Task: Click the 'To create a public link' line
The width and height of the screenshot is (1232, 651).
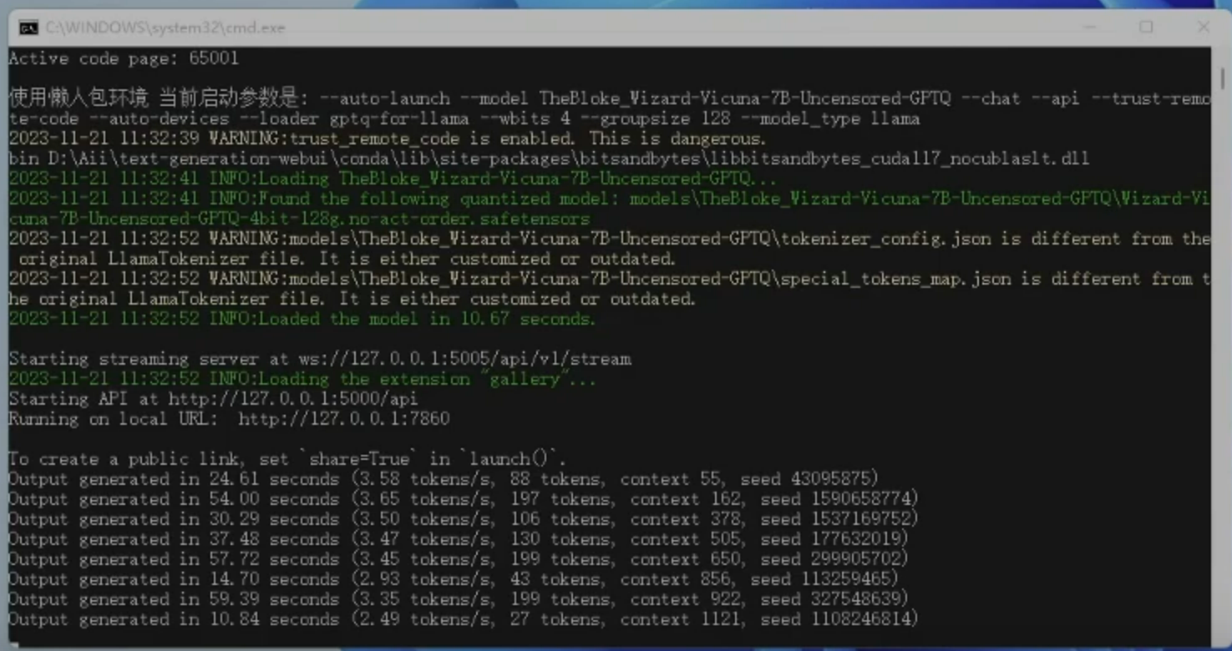Action: coord(287,459)
